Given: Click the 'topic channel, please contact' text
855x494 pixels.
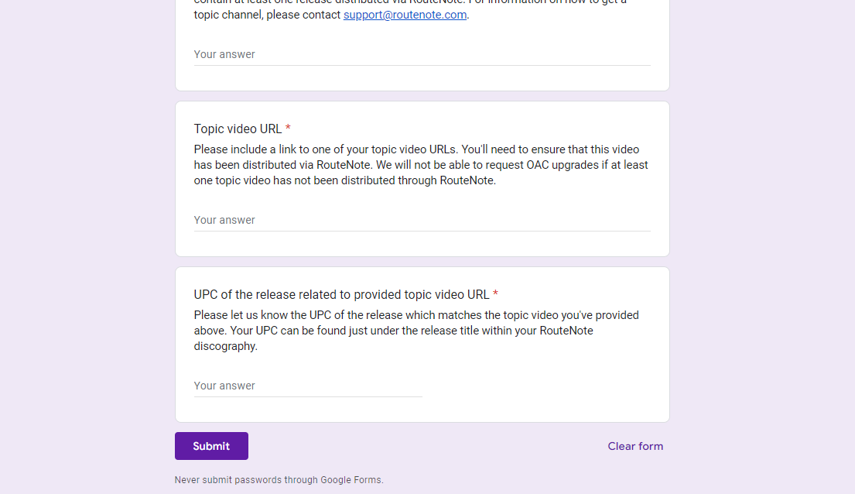Looking at the screenshot, I should click(x=267, y=15).
